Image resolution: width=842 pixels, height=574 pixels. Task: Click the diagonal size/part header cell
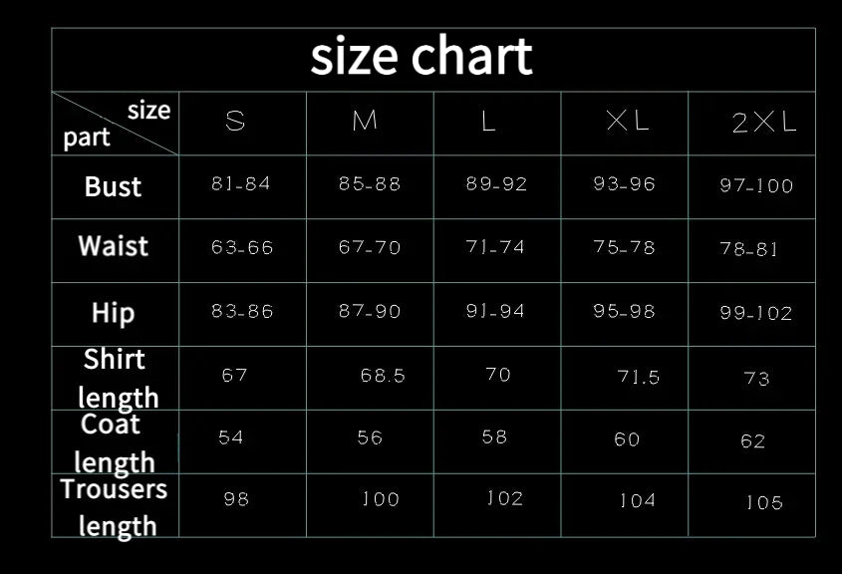[115, 124]
